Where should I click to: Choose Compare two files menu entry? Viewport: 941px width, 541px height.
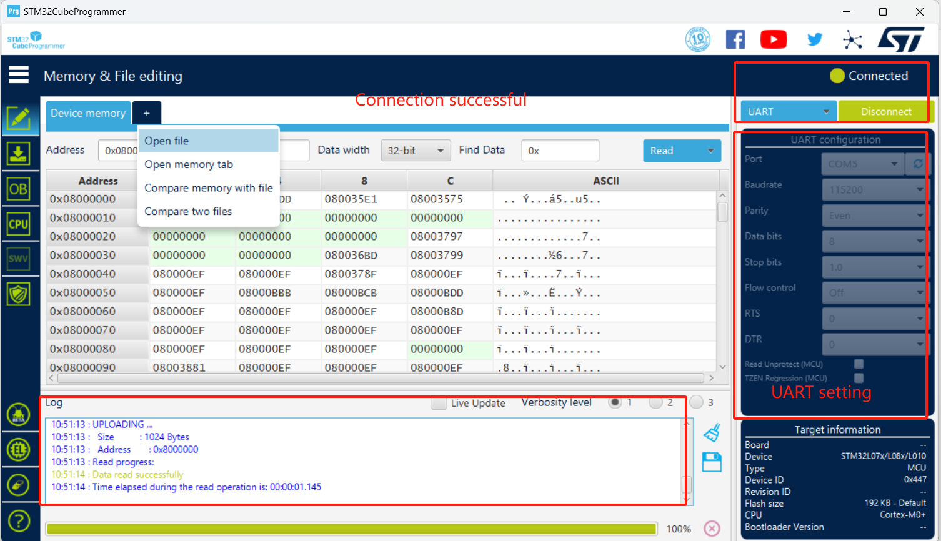(209, 211)
